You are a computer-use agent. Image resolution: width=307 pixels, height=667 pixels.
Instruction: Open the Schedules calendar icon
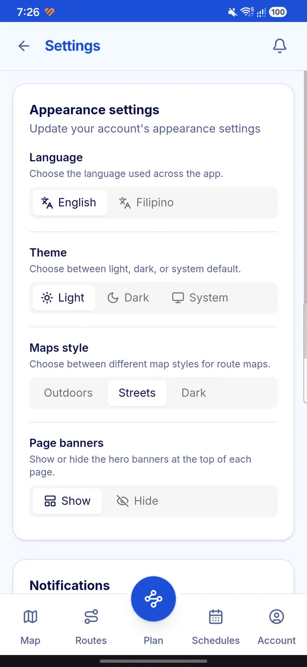tap(216, 616)
